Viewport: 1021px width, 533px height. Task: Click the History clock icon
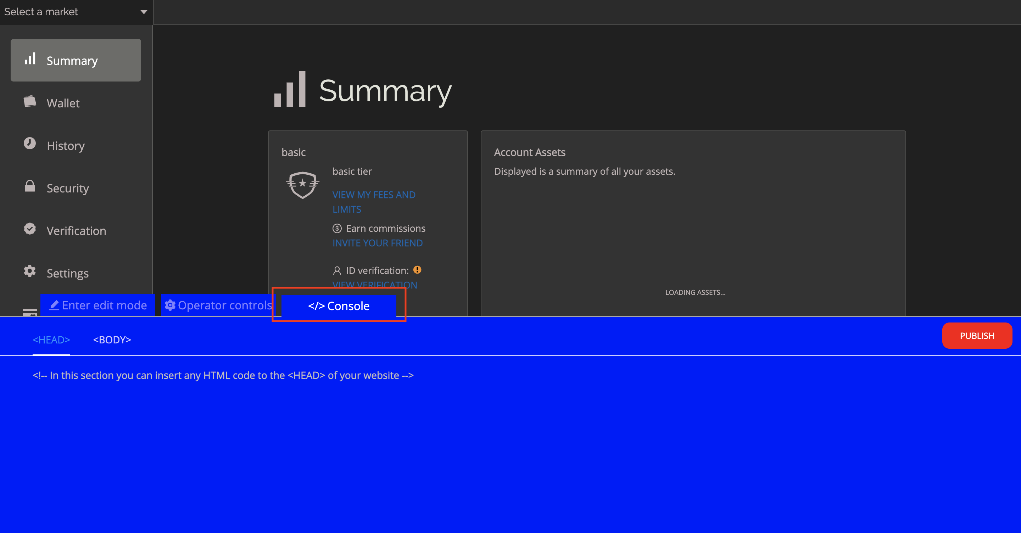pyautogui.click(x=30, y=144)
